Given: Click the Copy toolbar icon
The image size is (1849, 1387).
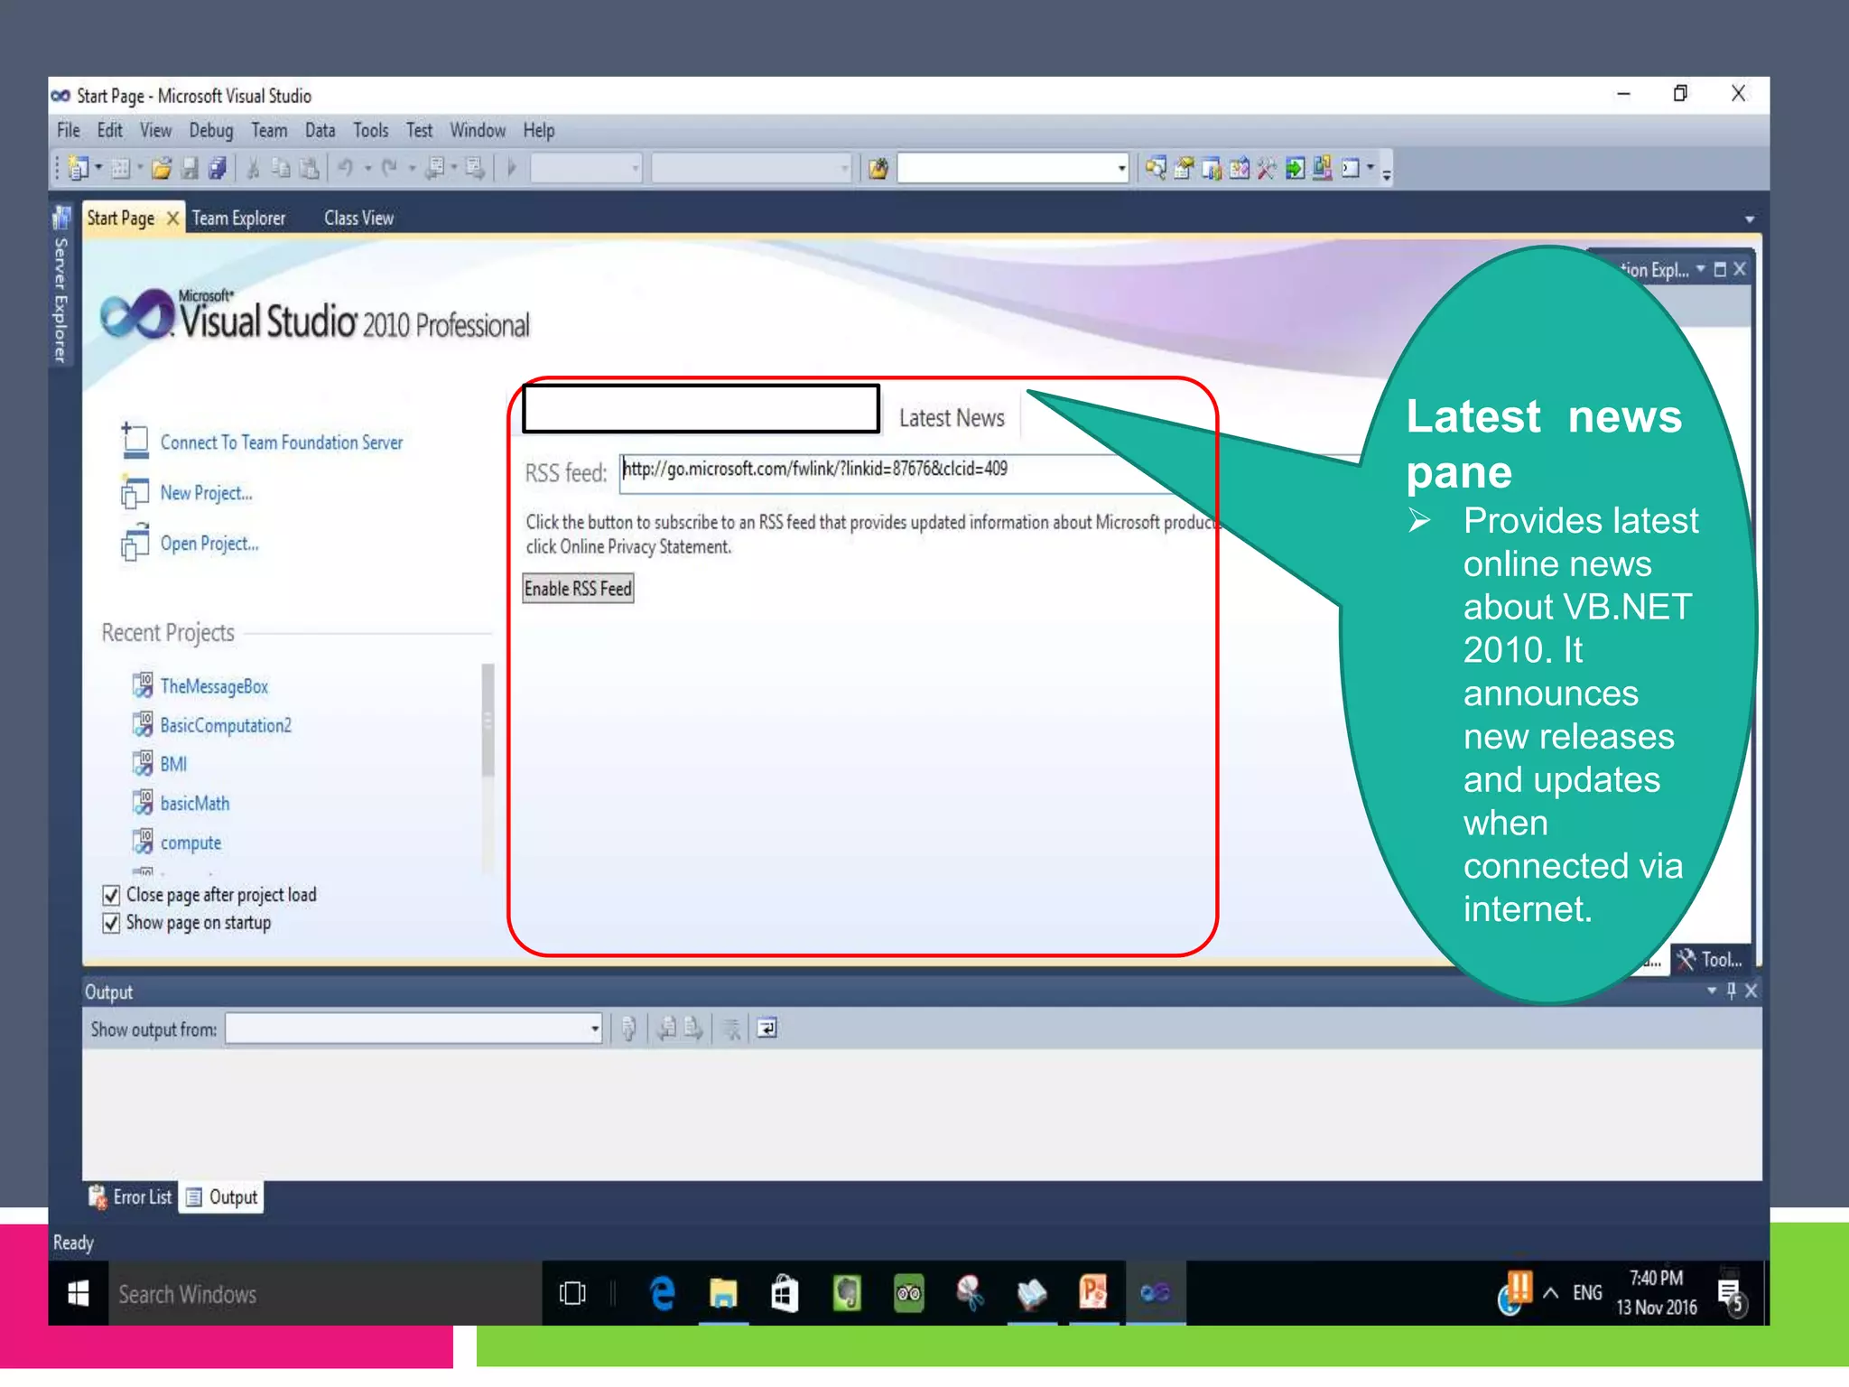Looking at the screenshot, I should coord(281,168).
